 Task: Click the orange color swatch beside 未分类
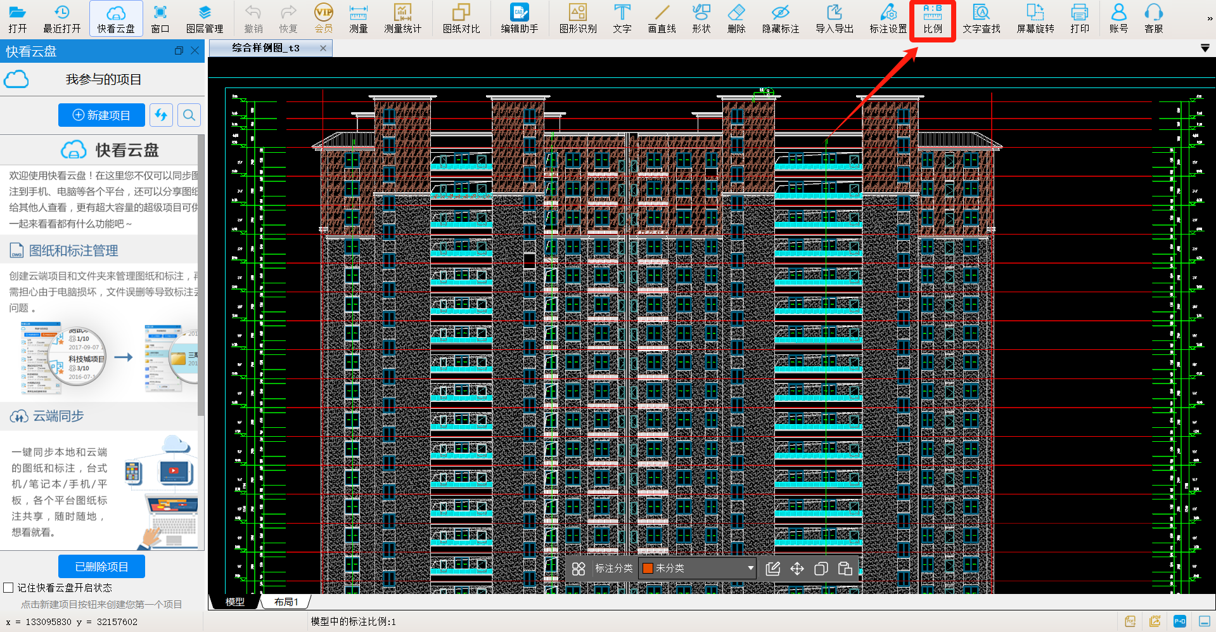click(648, 568)
